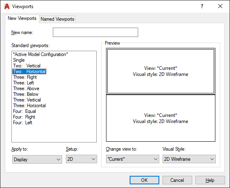The width and height of the screenshot is (230, 188).
Task: Choose Two: Vertical viewport configuration
Action: [x=27, y=66]
